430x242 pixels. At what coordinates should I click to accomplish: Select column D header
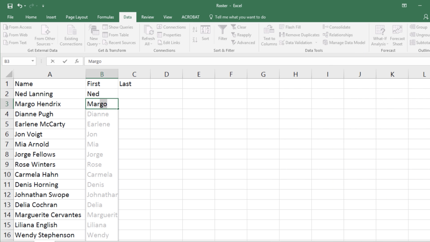[x=167, y=74]
